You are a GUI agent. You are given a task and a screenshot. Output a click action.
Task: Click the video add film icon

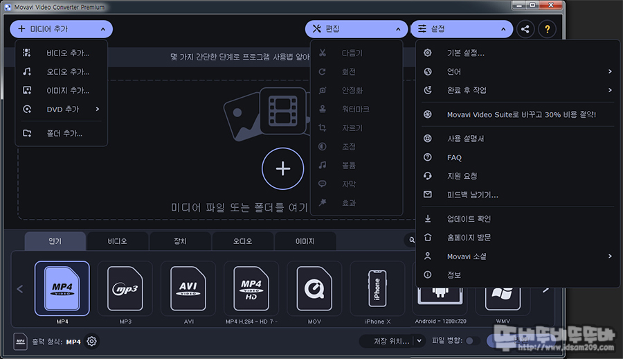(x=26, y=53)
